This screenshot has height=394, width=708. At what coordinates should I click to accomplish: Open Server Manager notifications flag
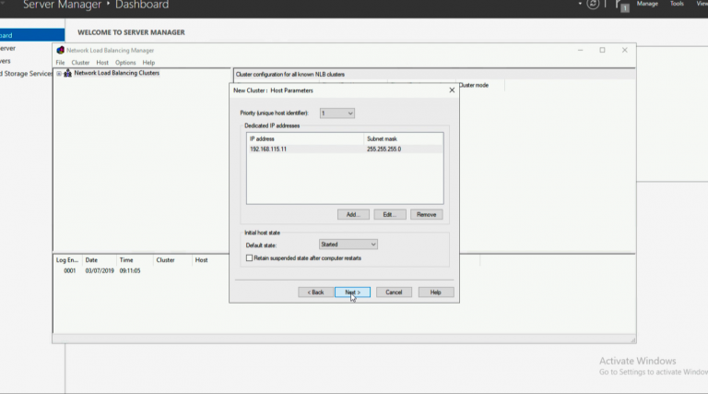[621, 5]
